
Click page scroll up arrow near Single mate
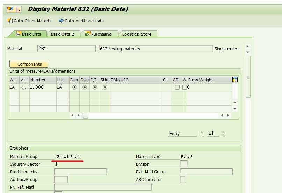248,47
